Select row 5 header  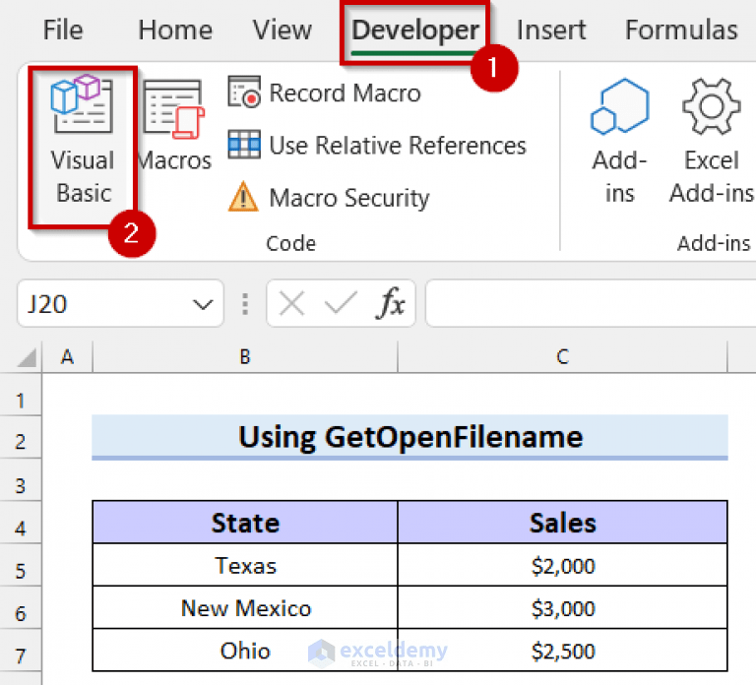coord(21,565)
